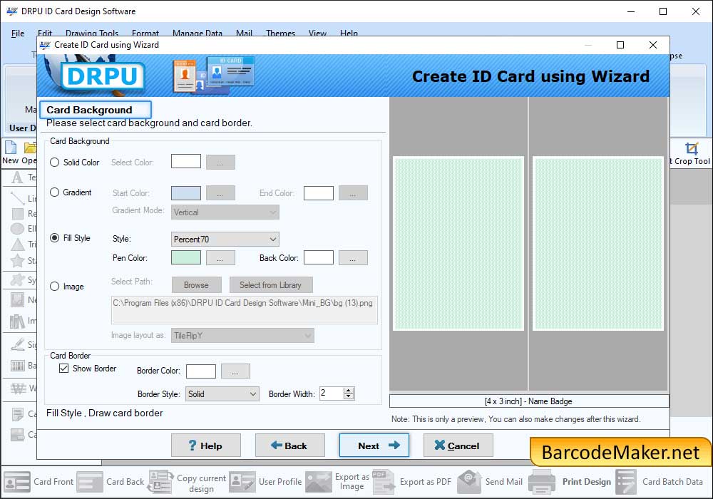Click the Card Front icon

click(x=17, y=482)
